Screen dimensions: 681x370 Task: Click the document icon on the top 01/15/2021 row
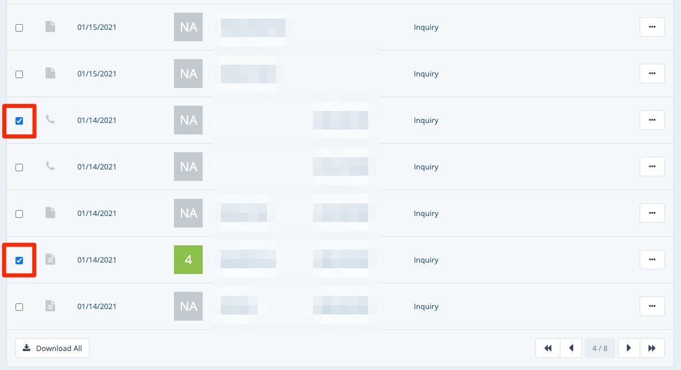[x=51, y=27]
